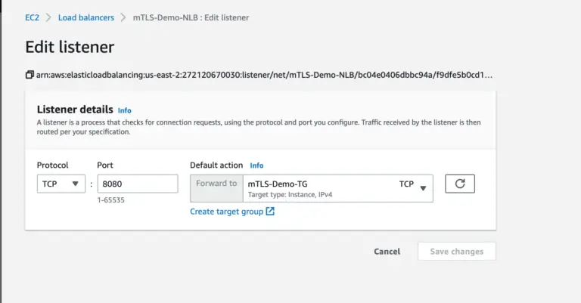The width and height of the screenshot is (581, 303).
Task: Click the refresh target groups button
Action: [459, 184]
